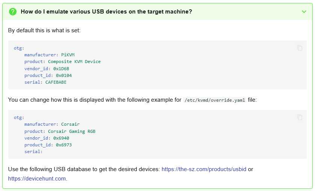Click the 'manufacturer: PiKVM' line
The image size is (315, 191).
[x=49, y=55]
